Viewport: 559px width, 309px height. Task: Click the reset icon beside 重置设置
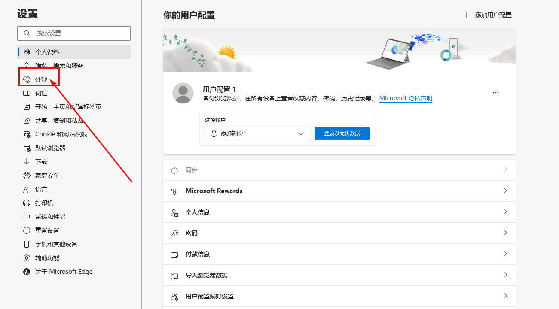[x=27, y=230]
